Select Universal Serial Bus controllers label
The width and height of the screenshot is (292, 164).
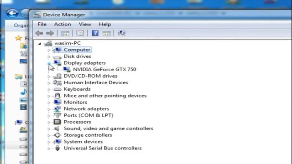point(103,148)
